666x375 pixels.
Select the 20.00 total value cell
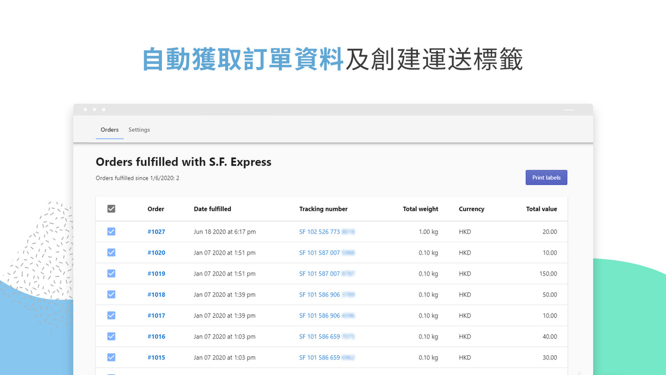coord(549,232)
